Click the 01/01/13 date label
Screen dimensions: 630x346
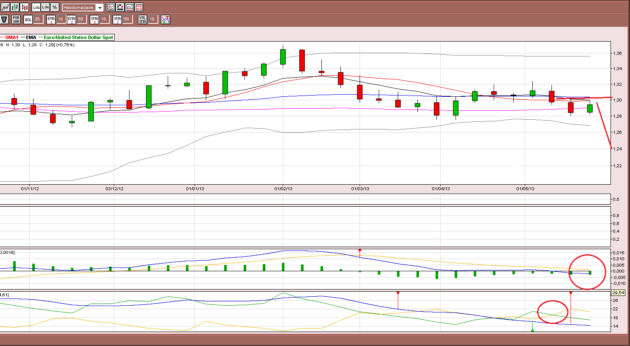pos(195,188)
